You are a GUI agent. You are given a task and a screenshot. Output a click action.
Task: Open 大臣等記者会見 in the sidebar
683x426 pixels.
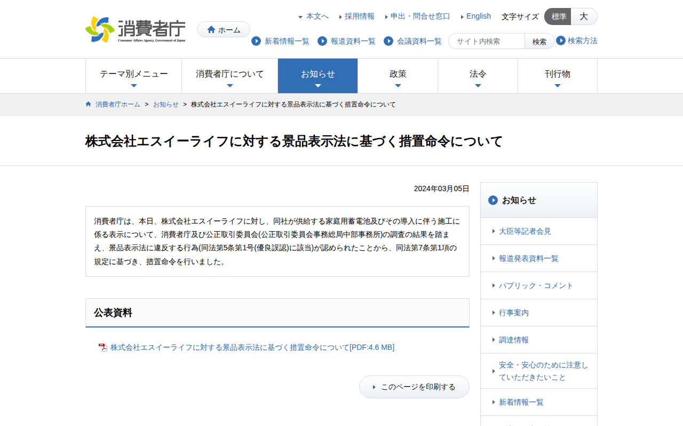click(x=525, y=231)
